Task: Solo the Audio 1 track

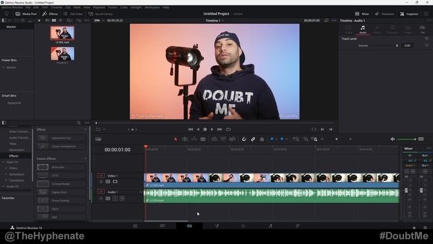Action: coord(115,199)
